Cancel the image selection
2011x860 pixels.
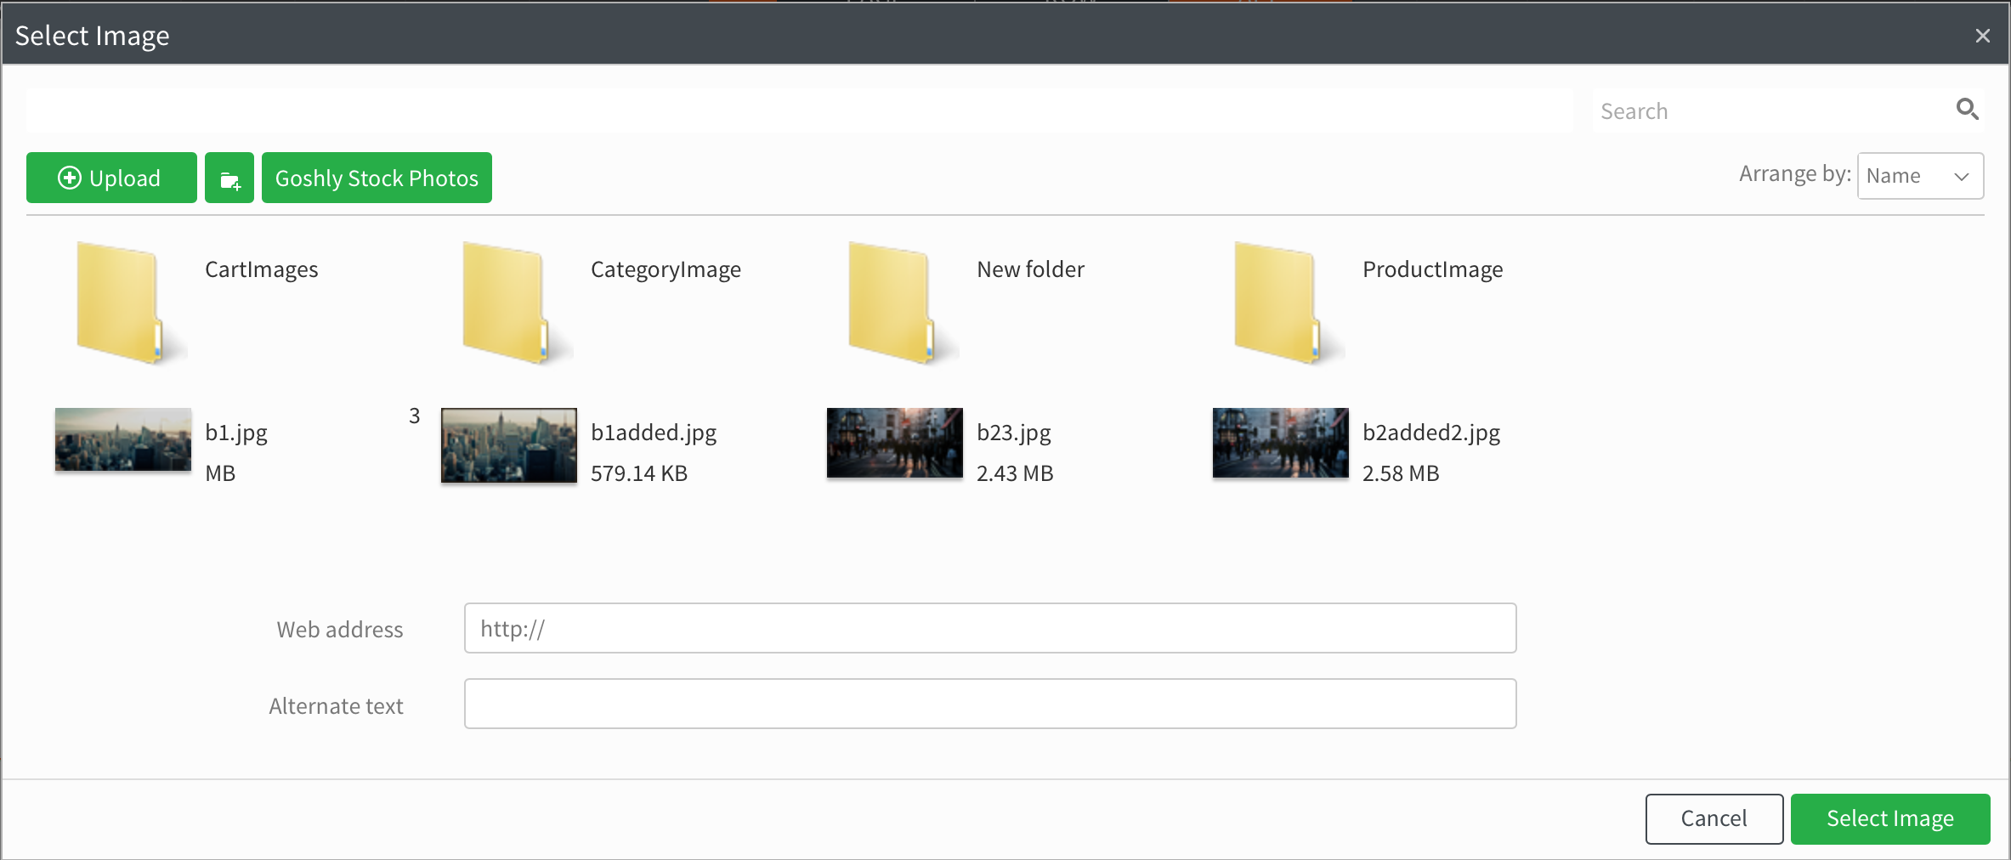[1714, 818]
